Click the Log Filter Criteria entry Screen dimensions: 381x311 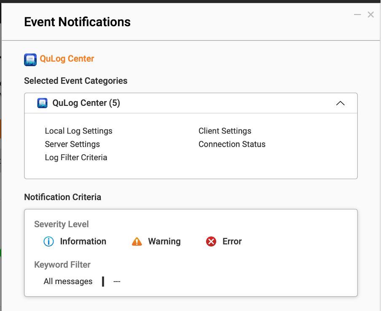pyautogui.click(x=76, y=158)
